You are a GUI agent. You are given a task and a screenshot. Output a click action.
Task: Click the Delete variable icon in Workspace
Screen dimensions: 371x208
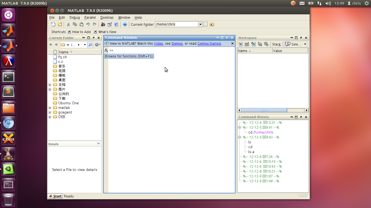(x=266, y=44)
